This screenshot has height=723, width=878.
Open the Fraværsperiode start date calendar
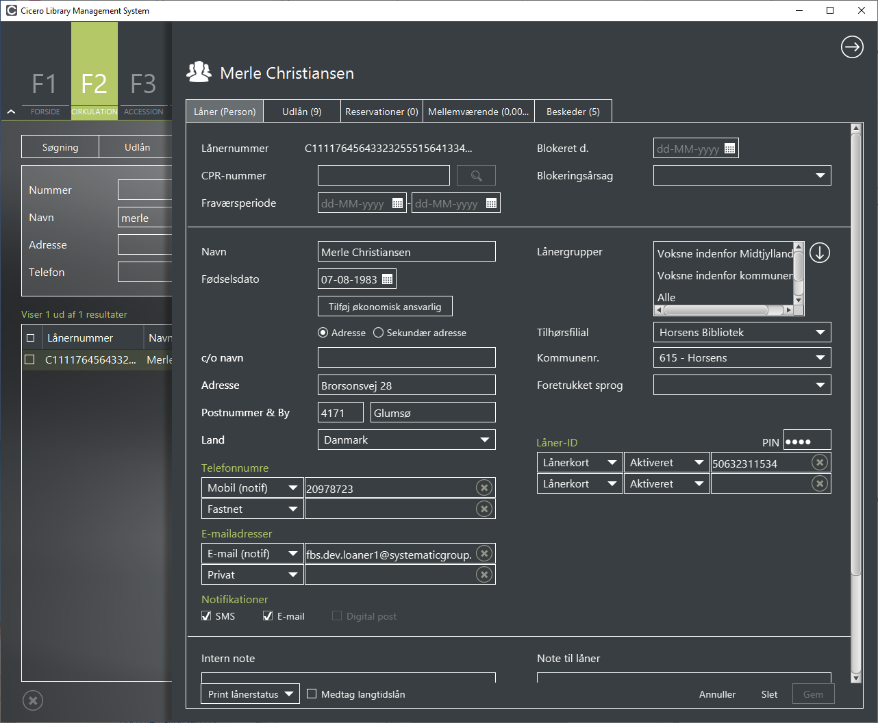(x=397, y=203)
